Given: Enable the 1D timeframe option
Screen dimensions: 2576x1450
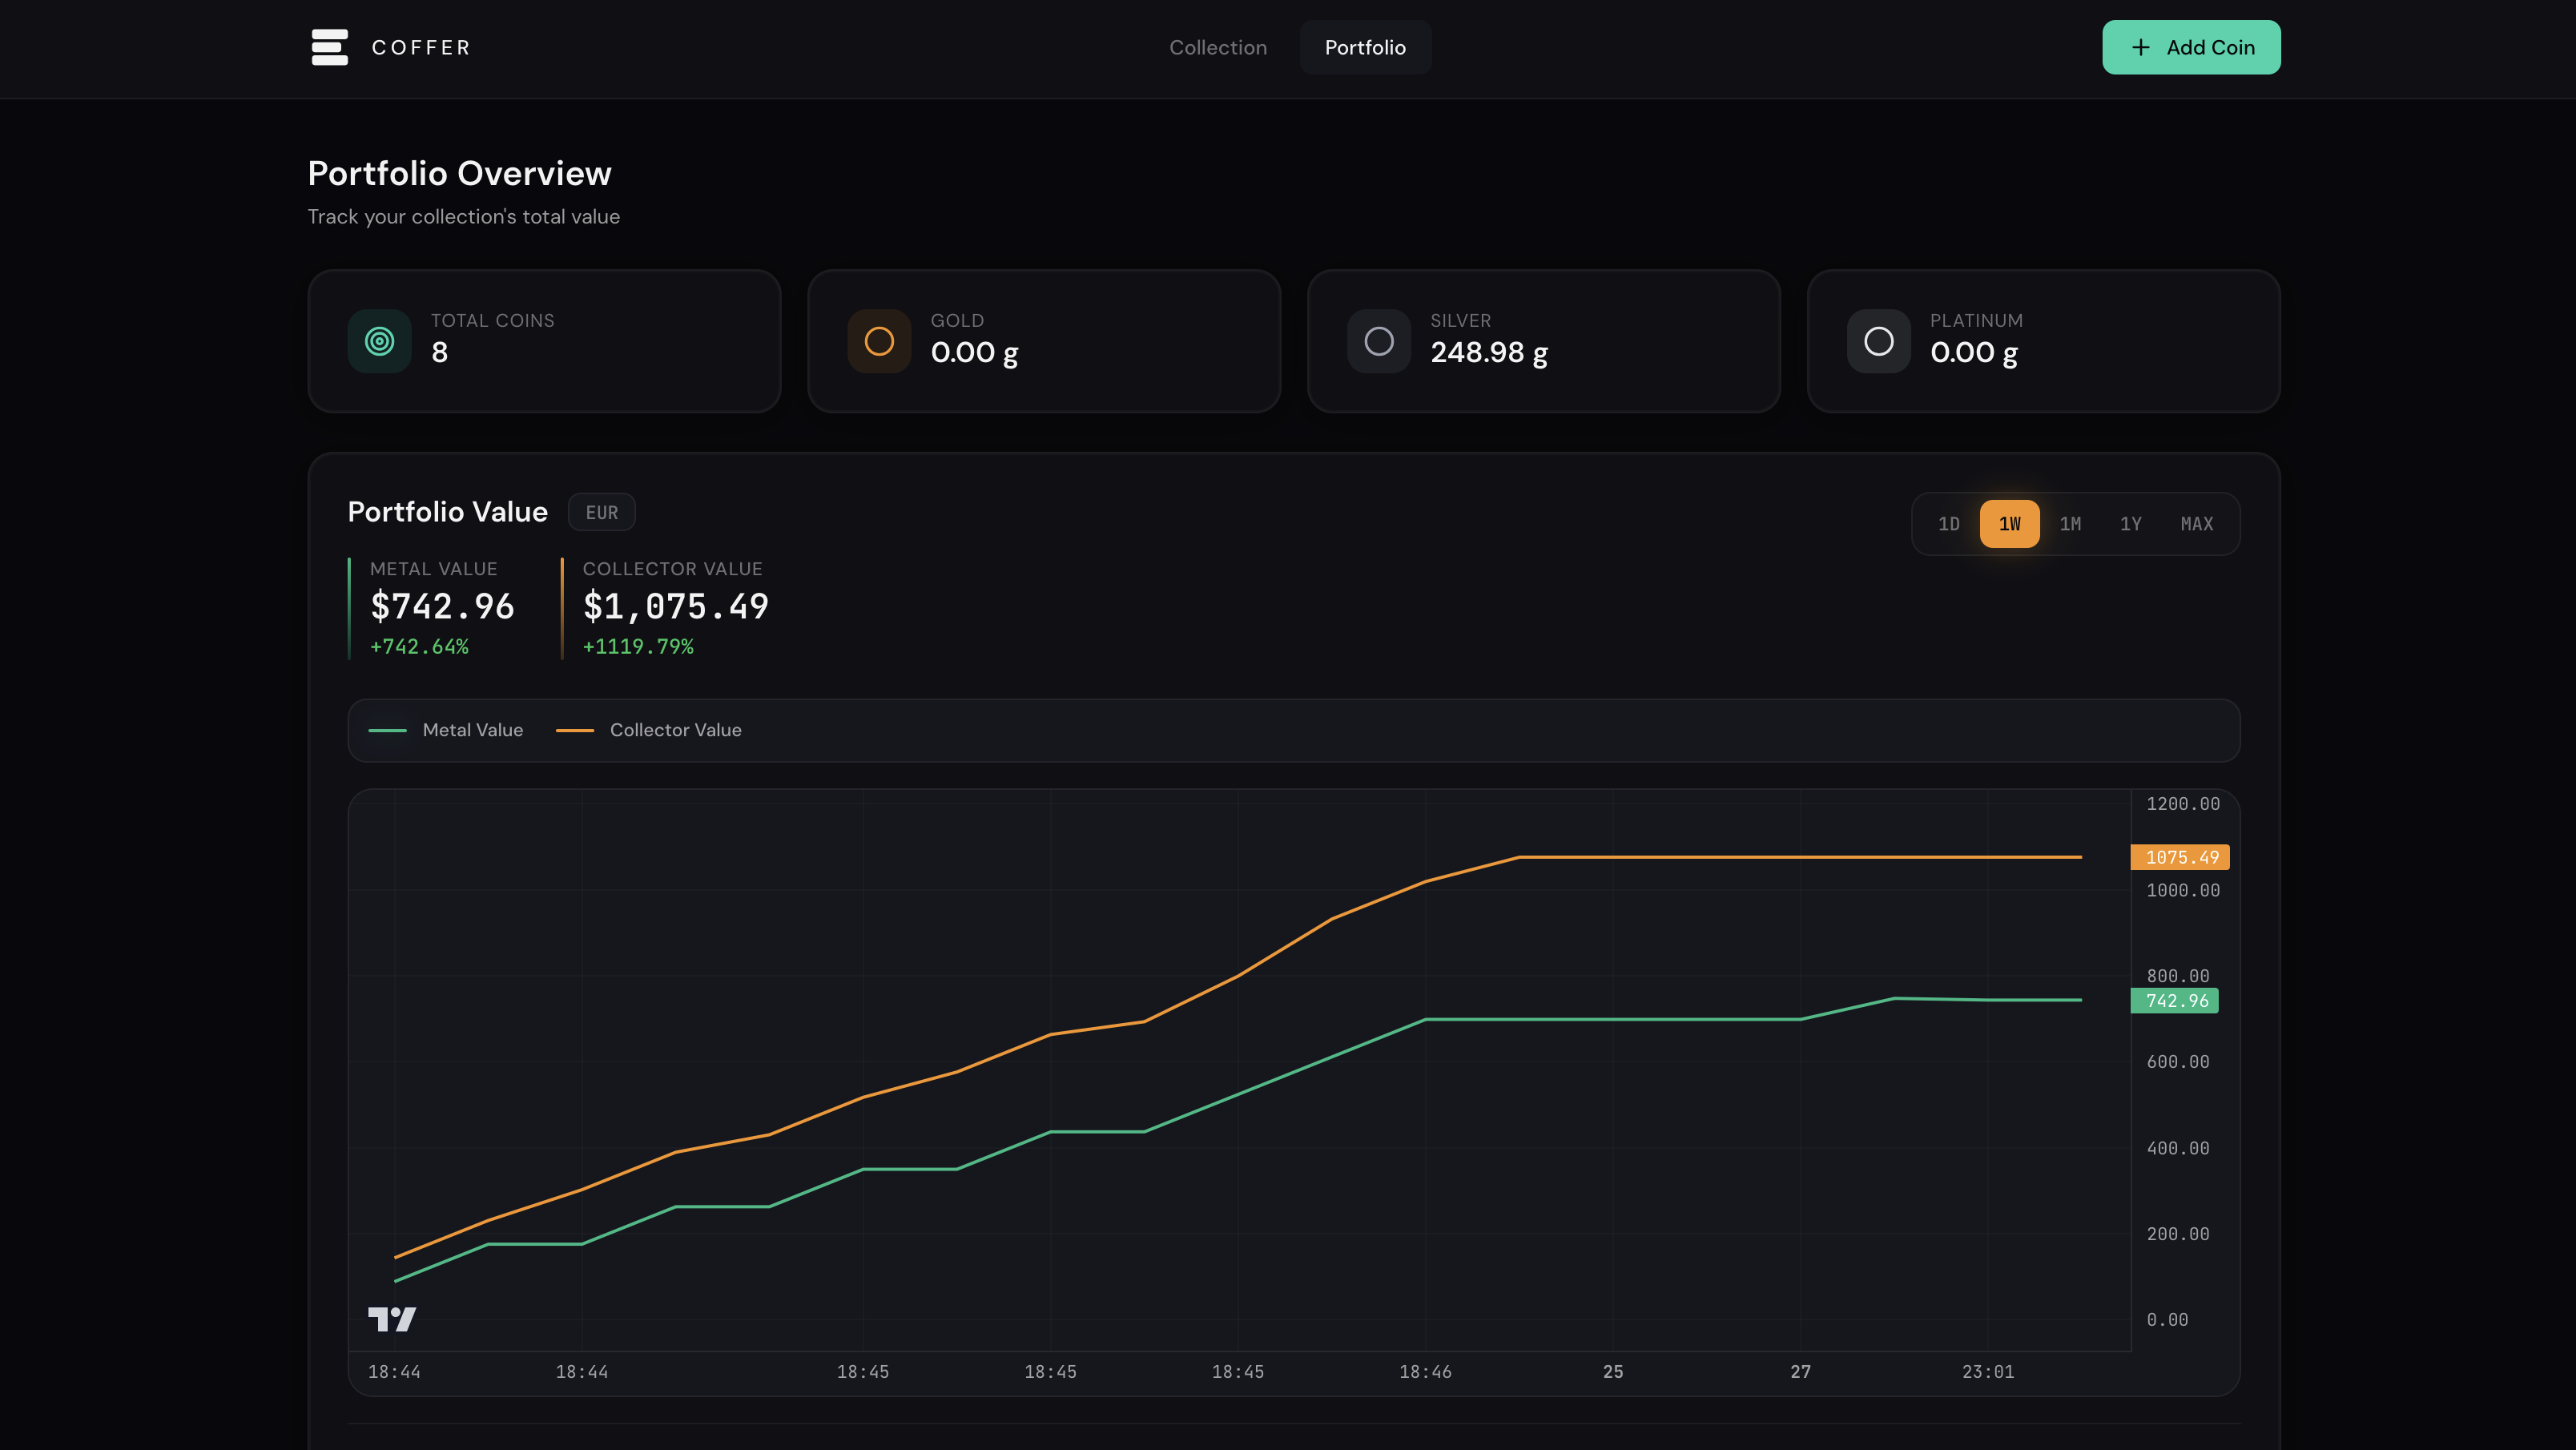Looking at the screenshot, I should pos(1948,523).
